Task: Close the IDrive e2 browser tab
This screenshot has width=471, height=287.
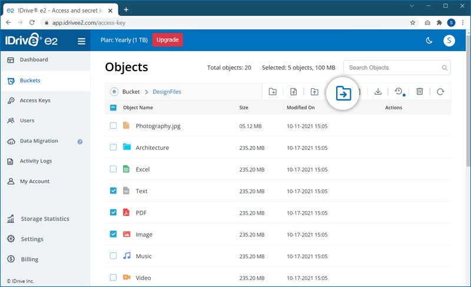Action: click(x=110, y=11)
